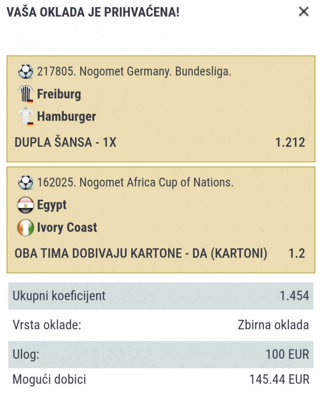Close the bet accepted dialog
Screen dimensions: 321x399
click(x=304, y=12)
